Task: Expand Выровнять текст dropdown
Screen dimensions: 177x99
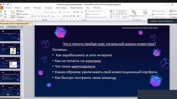Action: 93,14
